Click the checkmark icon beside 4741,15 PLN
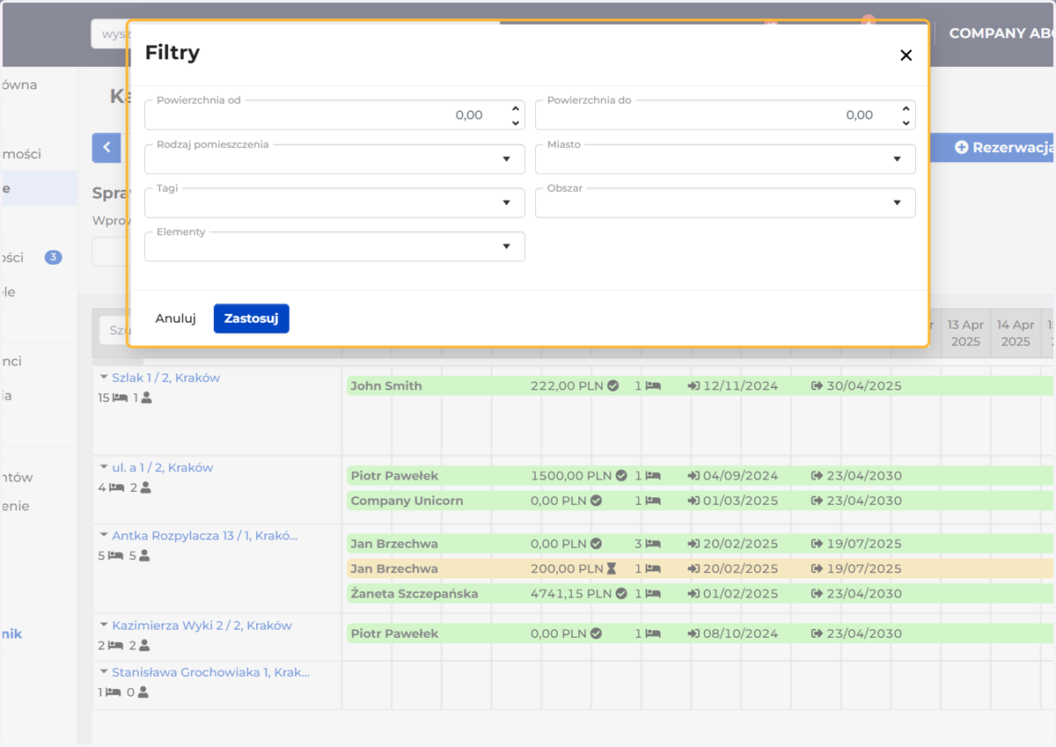Image resolution: width=1056 pixels, height=747 pixels. click(x=621, y=593)
